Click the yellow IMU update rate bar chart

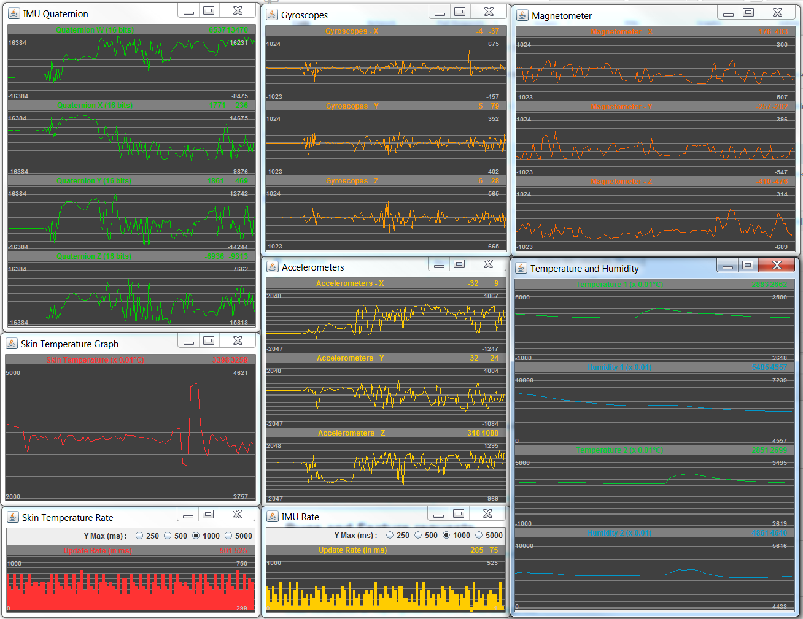pos(386,594)
